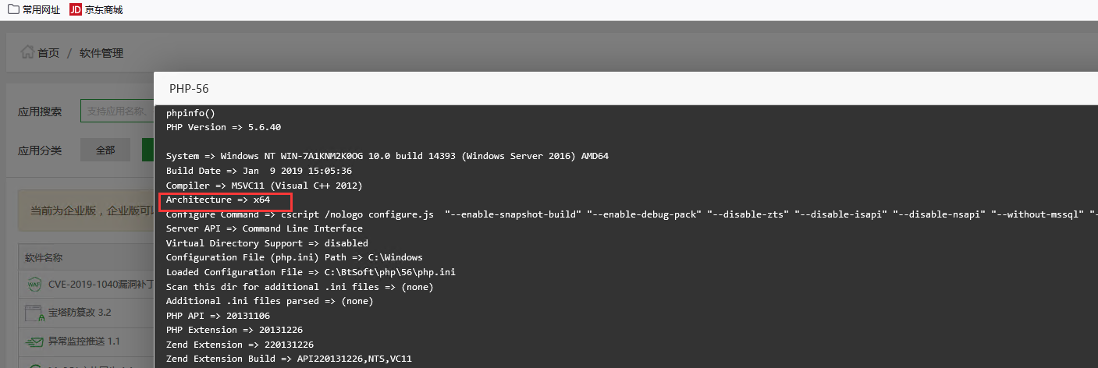The width and height of the screenshot is (1098, 368).
Task: Click the PHP-56 dialog title
Action: [x=189, y=89]
